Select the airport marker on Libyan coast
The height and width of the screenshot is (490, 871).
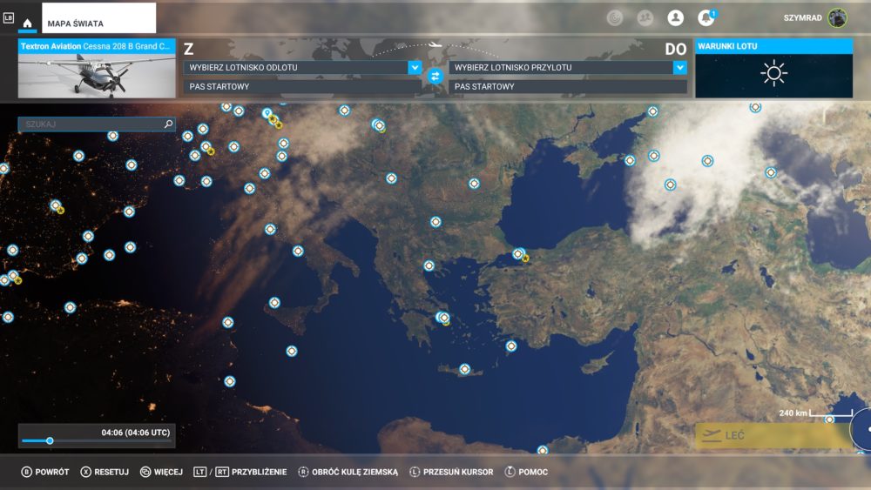(229, 381)
